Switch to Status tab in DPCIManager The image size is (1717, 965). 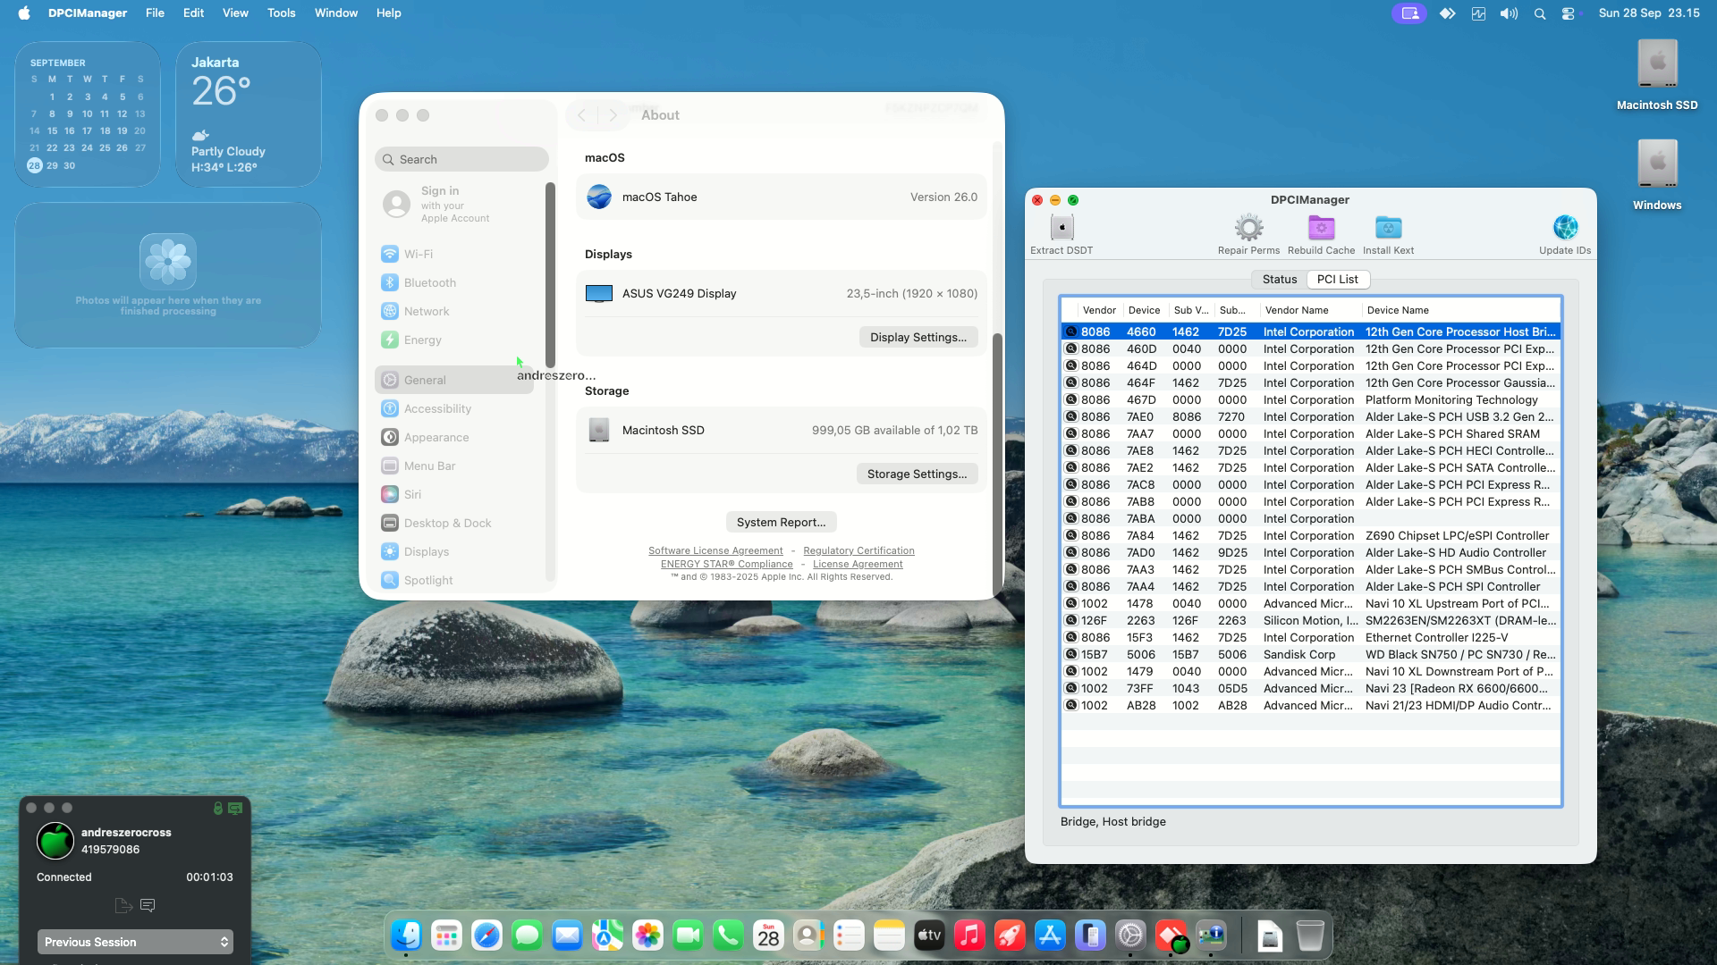click(1279, 280)
